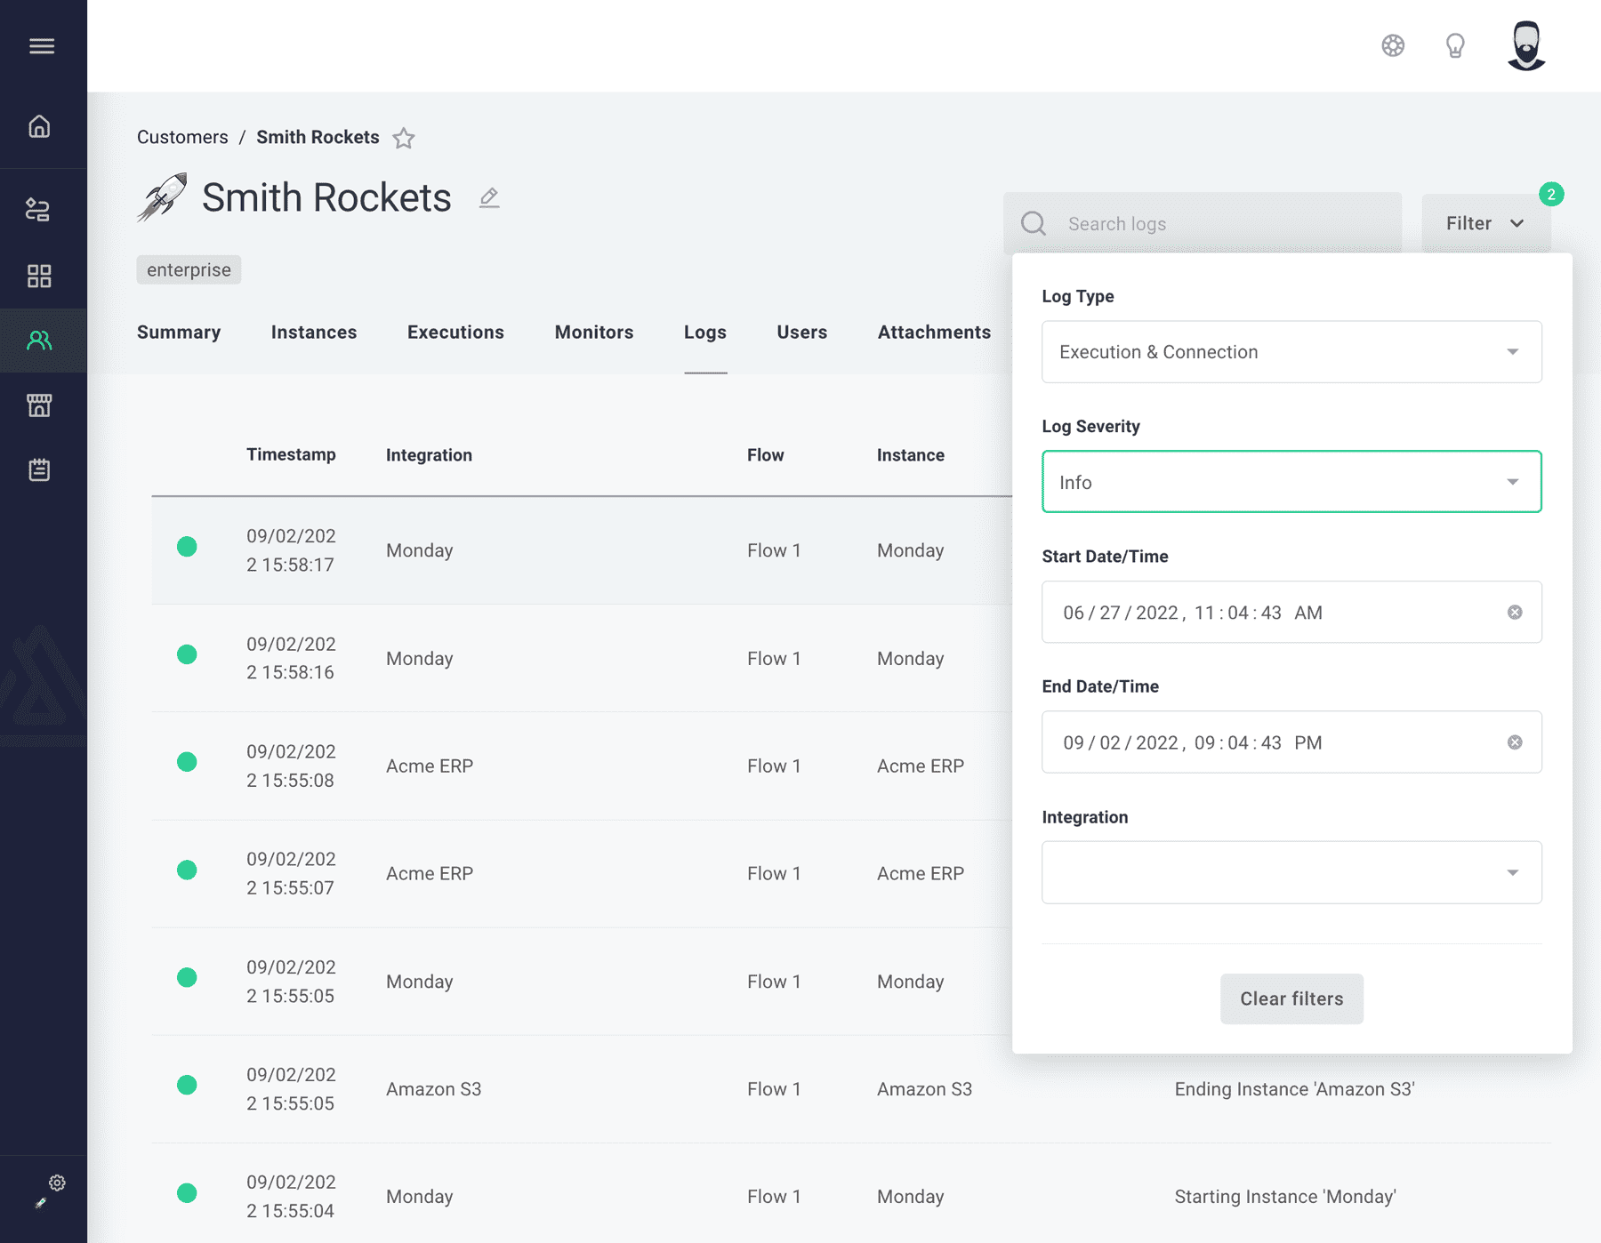The image size is (1601, 1243).
Task: Clear the Start Date/Time filter value
Action: tap(1515, 612)
